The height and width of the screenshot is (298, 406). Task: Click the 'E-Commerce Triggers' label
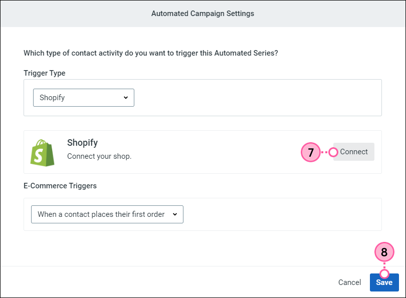(x=60, y=186)
